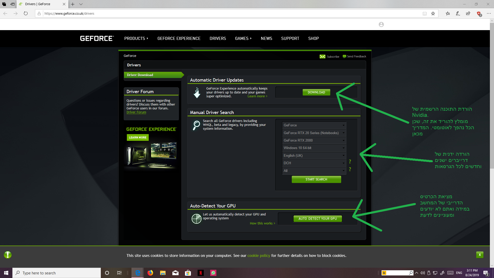
Task: Click the AUTO DETECT YOUR GPU button
Action: [317, 219]
